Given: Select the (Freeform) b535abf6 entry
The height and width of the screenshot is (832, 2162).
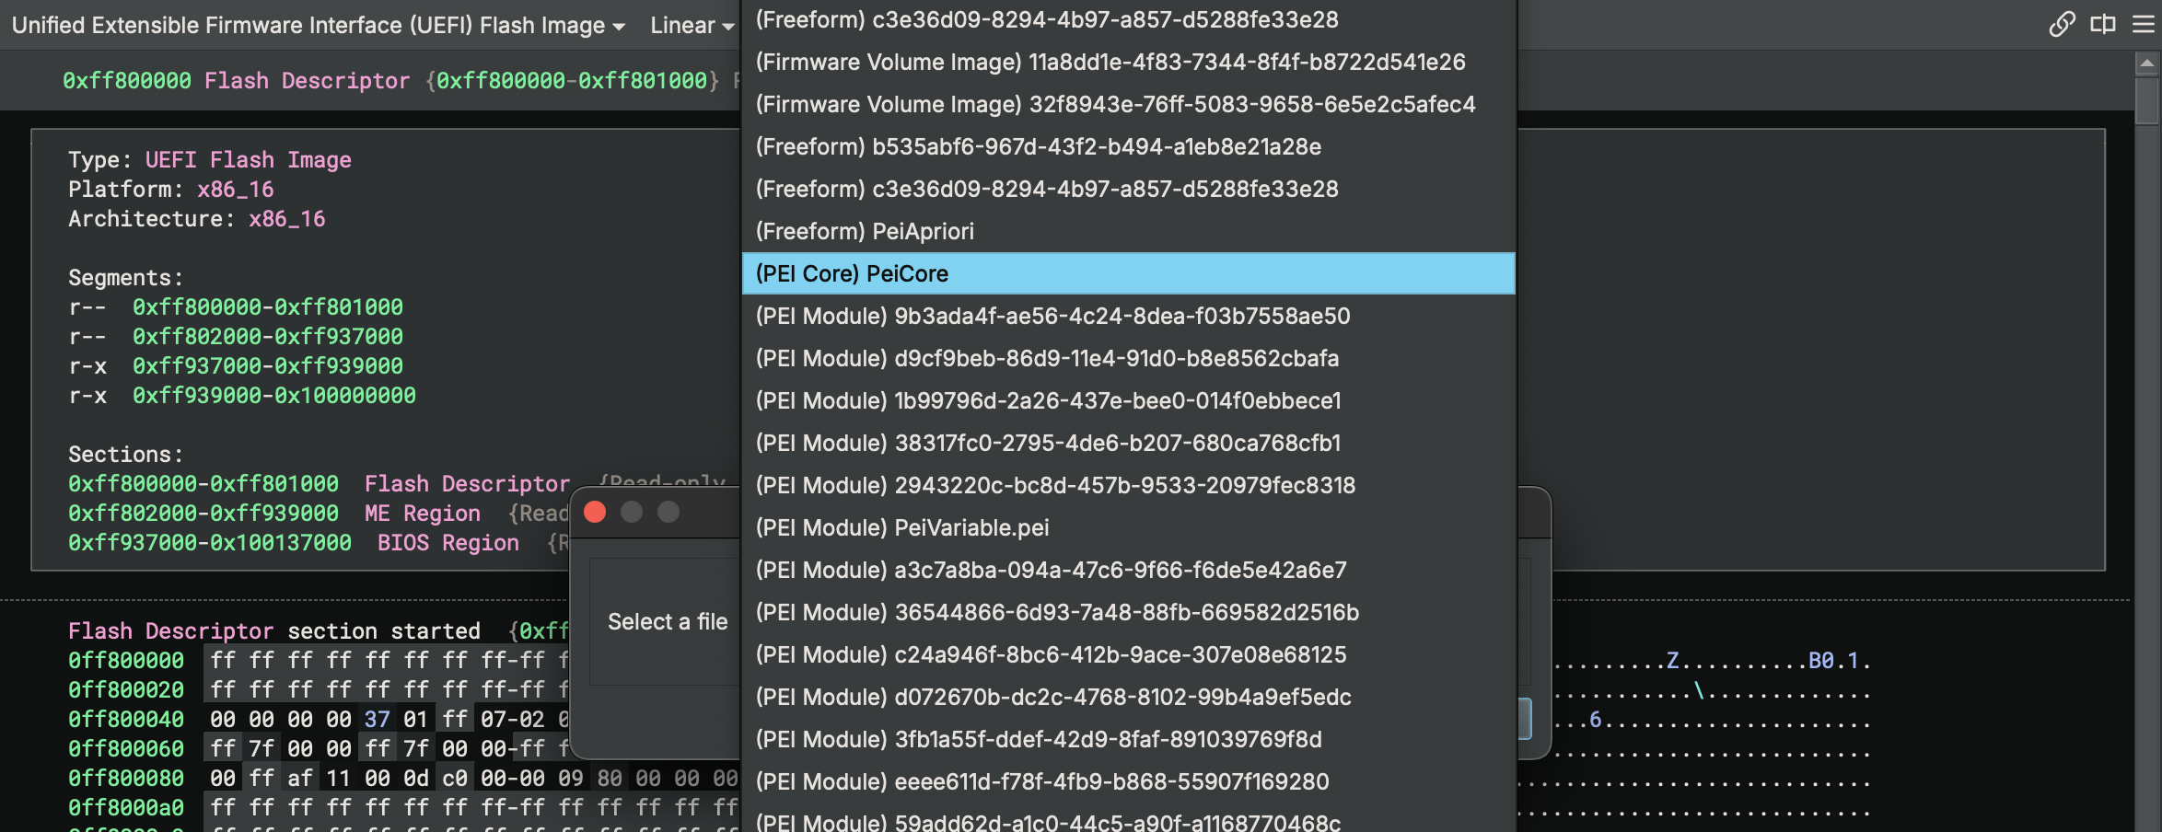Looking at the screenshot, I should [1039, 146].
